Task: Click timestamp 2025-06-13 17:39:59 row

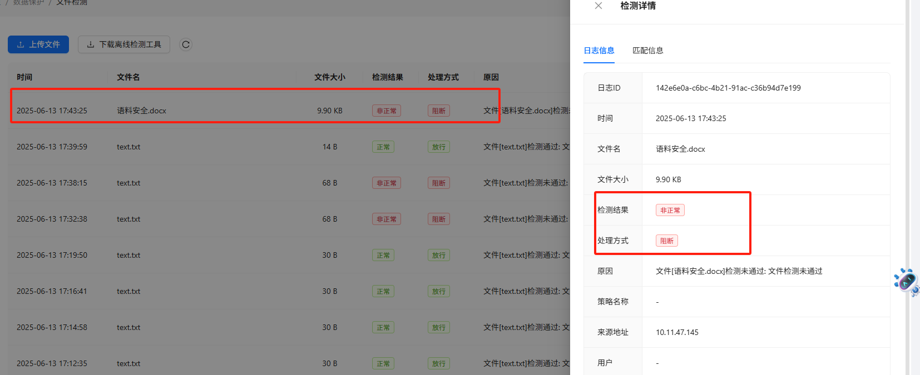Action: click(52, 147)
